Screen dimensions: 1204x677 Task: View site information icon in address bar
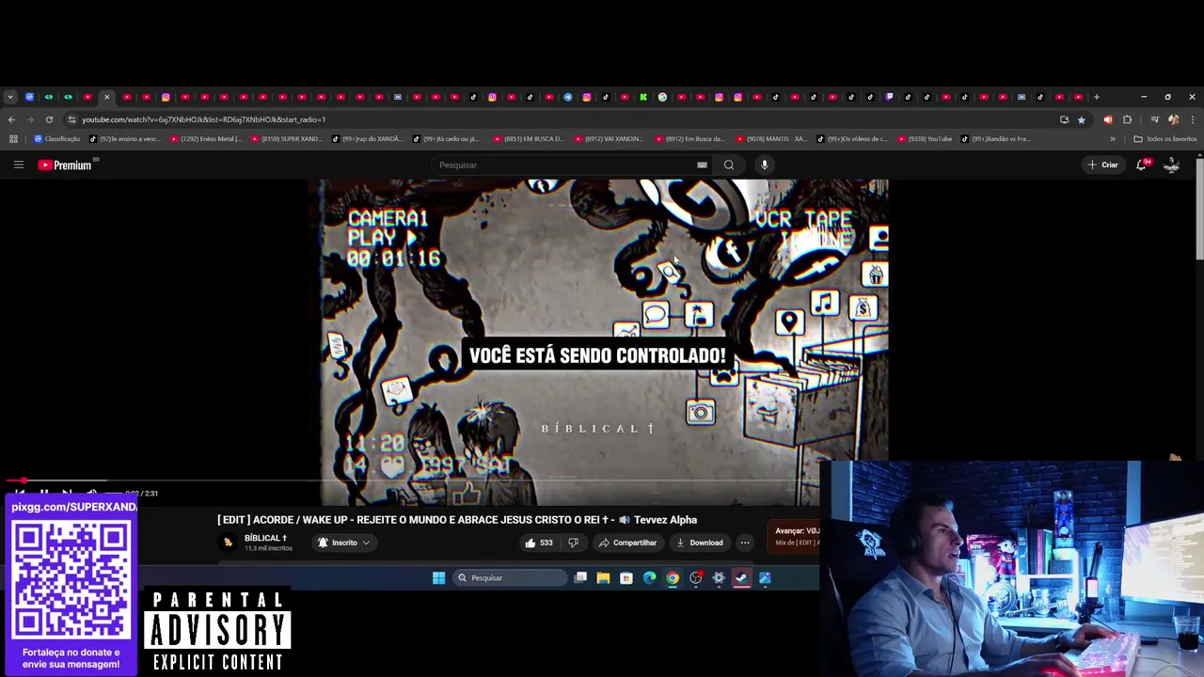[71, 119]
